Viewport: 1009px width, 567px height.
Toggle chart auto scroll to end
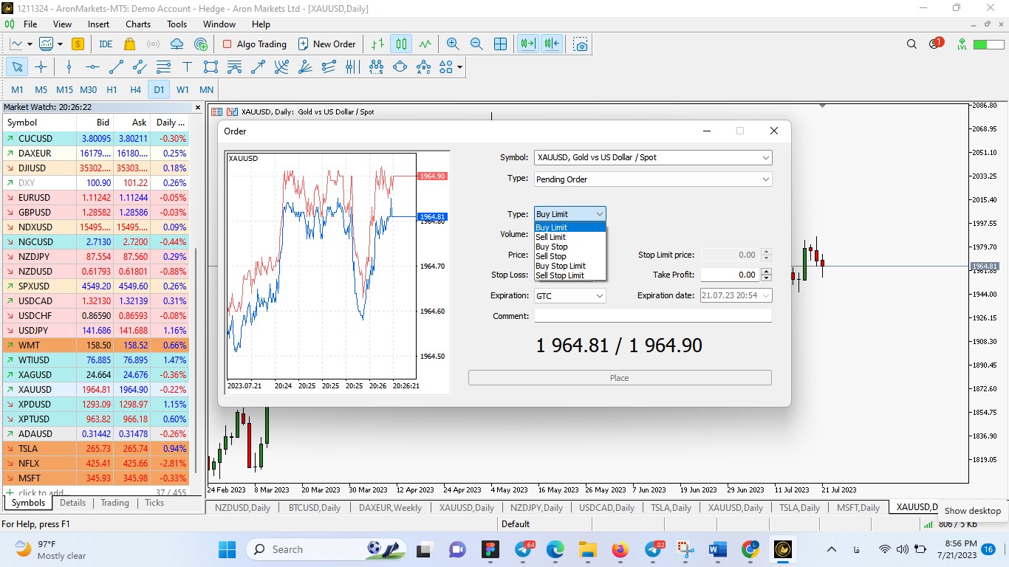527,44
